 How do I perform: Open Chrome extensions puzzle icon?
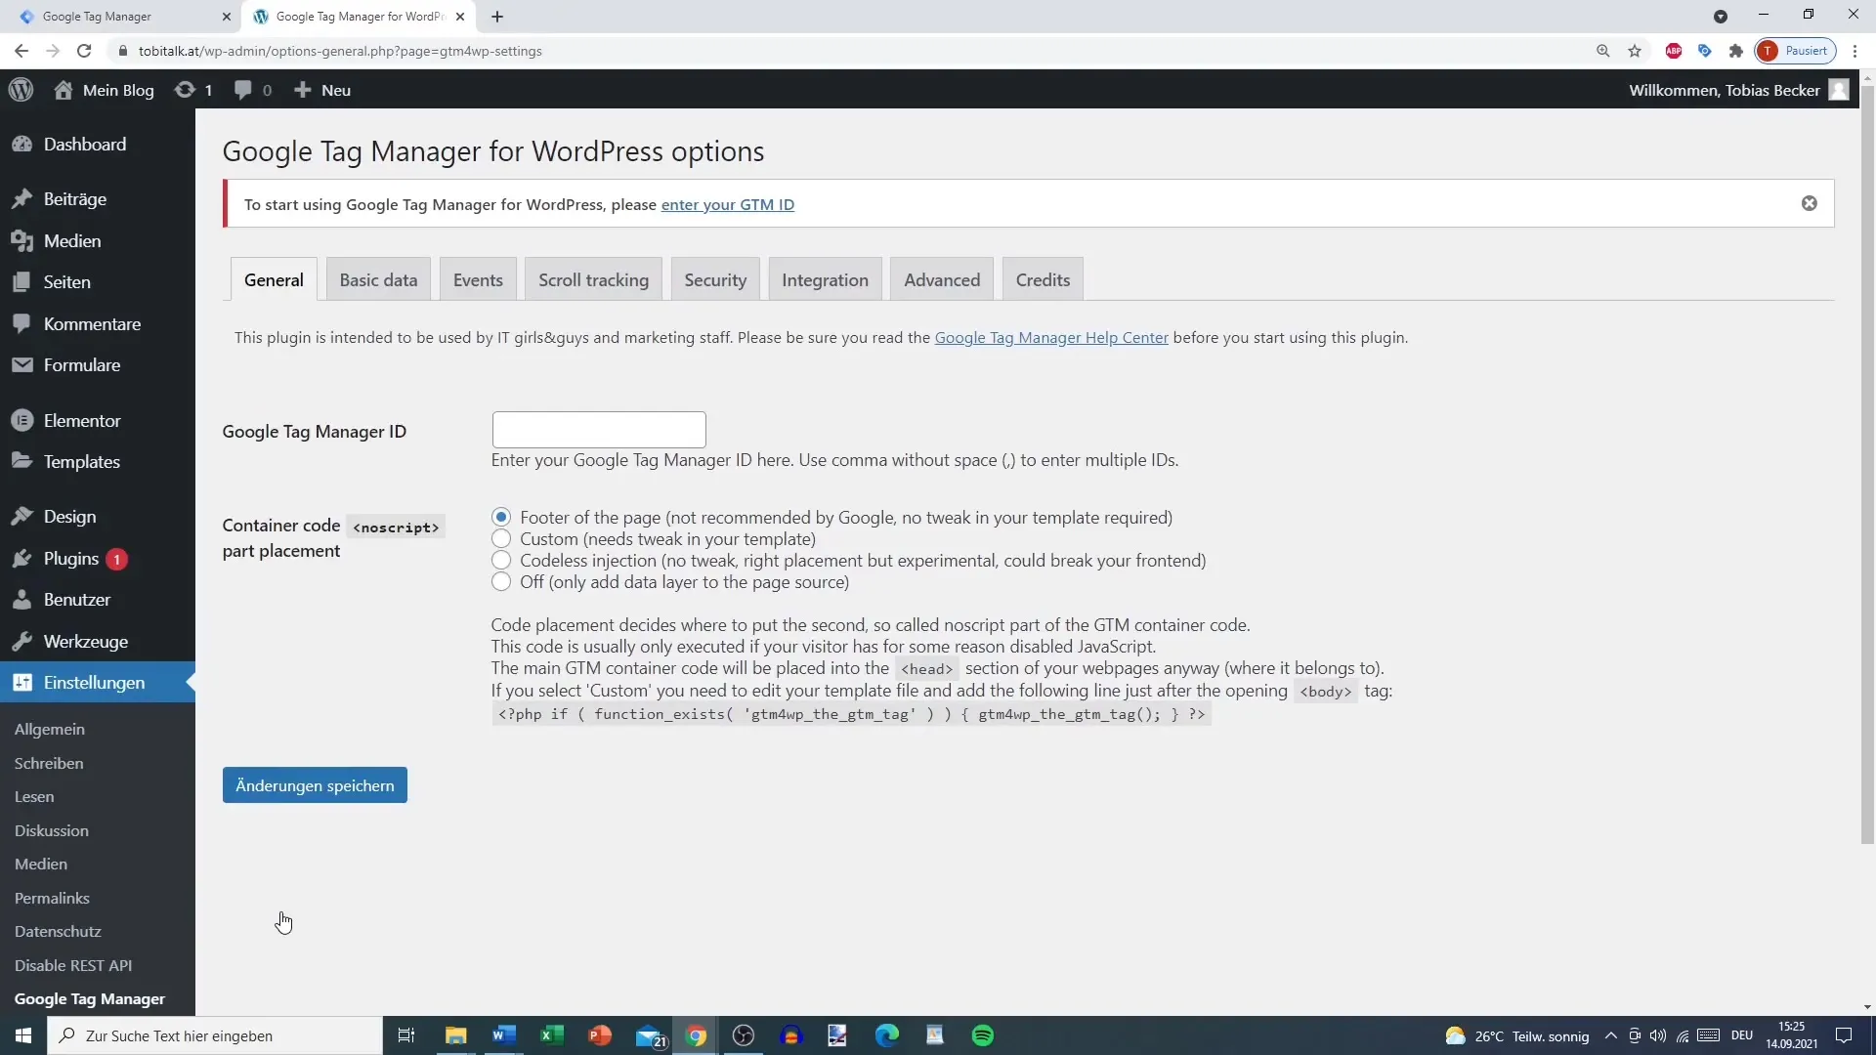click(1736, 51)
